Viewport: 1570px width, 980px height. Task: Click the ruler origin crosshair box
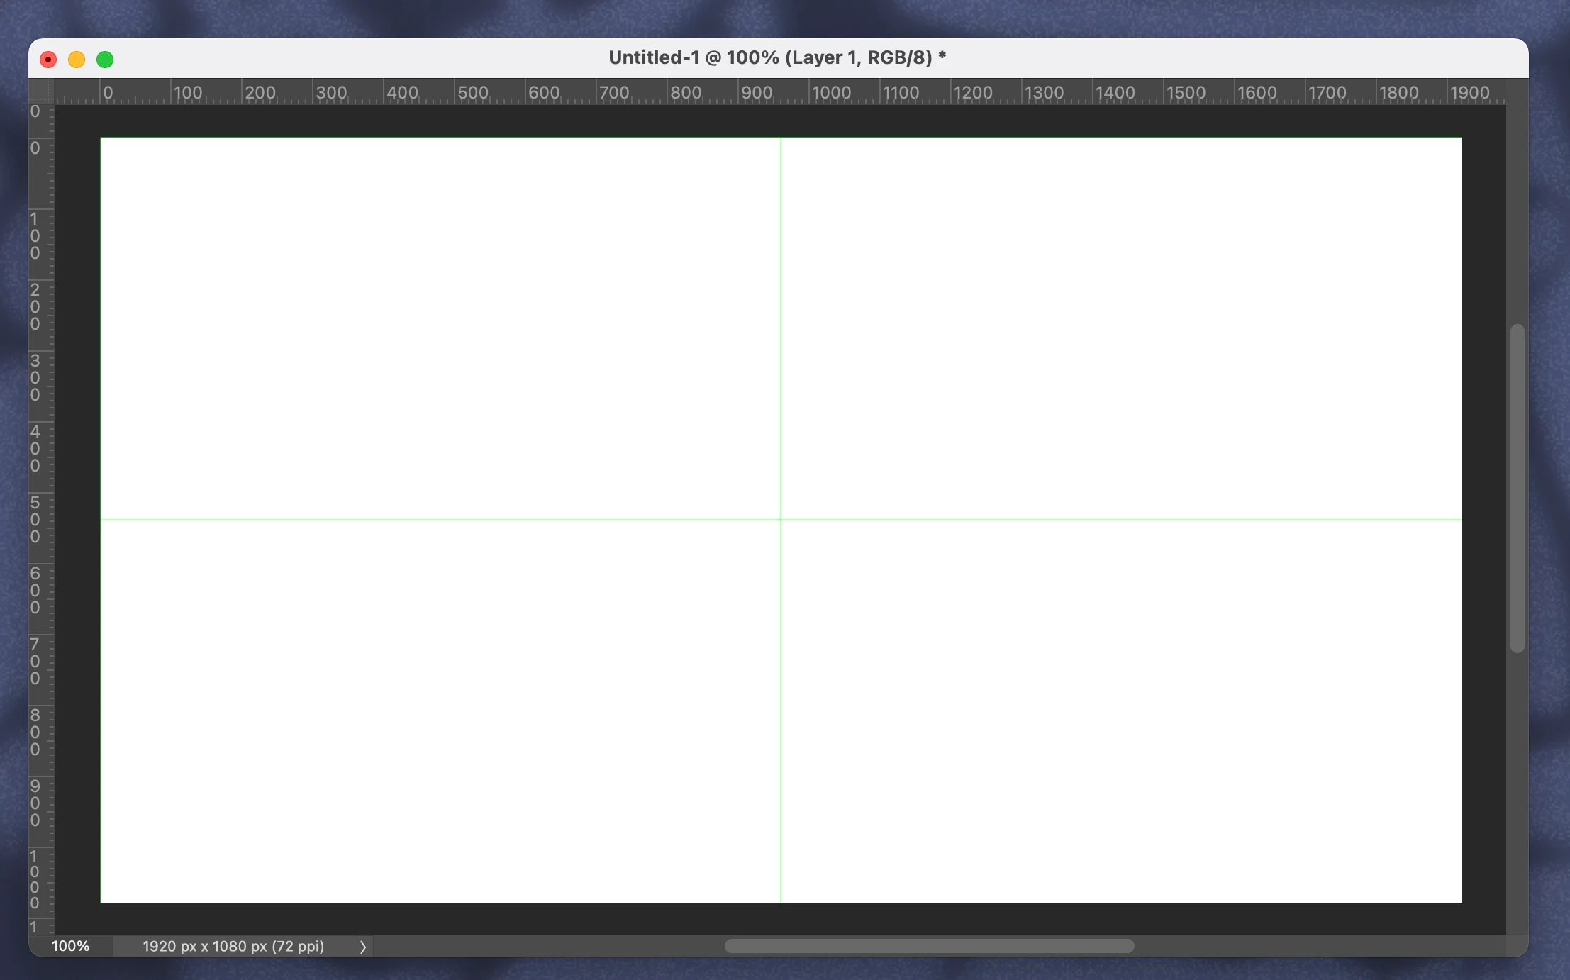pyautogui.click(x=41, y=91)
